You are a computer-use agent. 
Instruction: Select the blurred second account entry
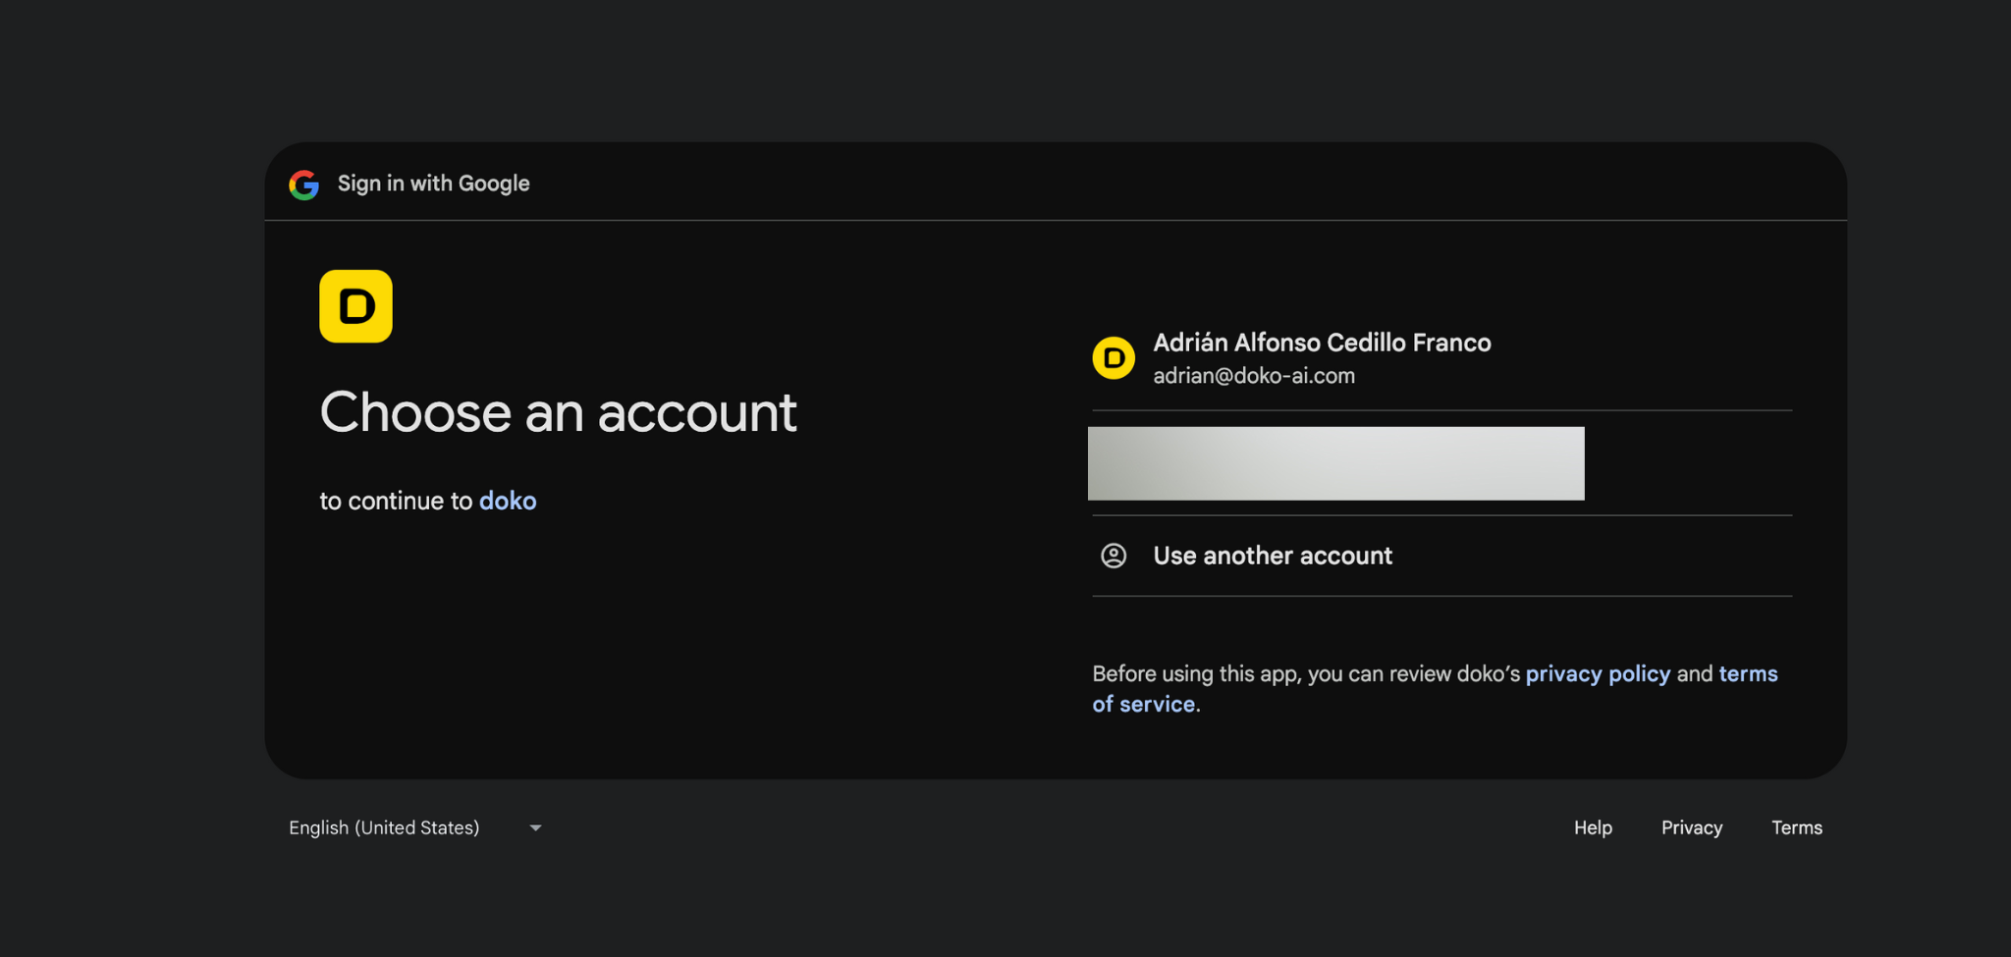[1441, 463]
